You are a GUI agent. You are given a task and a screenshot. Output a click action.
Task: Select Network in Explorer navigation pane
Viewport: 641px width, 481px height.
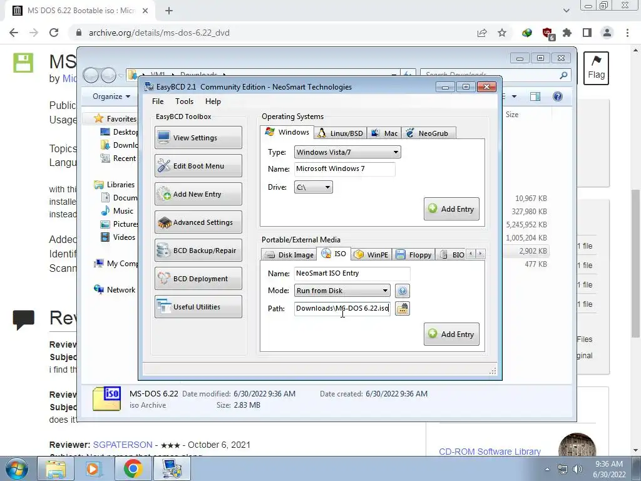tap(115, 289)
